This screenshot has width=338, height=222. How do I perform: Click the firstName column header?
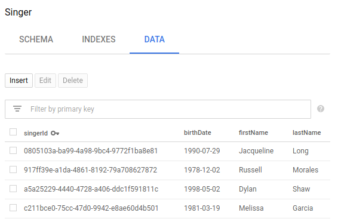253,132
